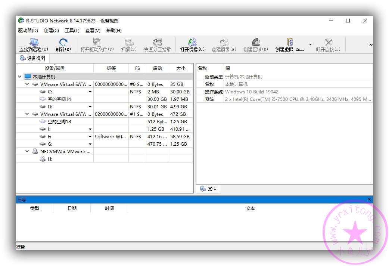
Task: Click the log Text (文本) column header
Action: click(x=250, y=208)
